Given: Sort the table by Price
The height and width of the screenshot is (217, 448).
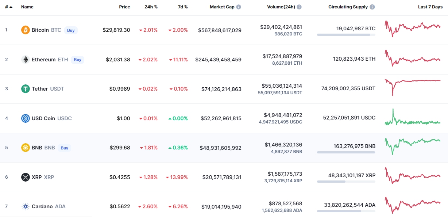Looking at the screenshot, I should [124, 7].
